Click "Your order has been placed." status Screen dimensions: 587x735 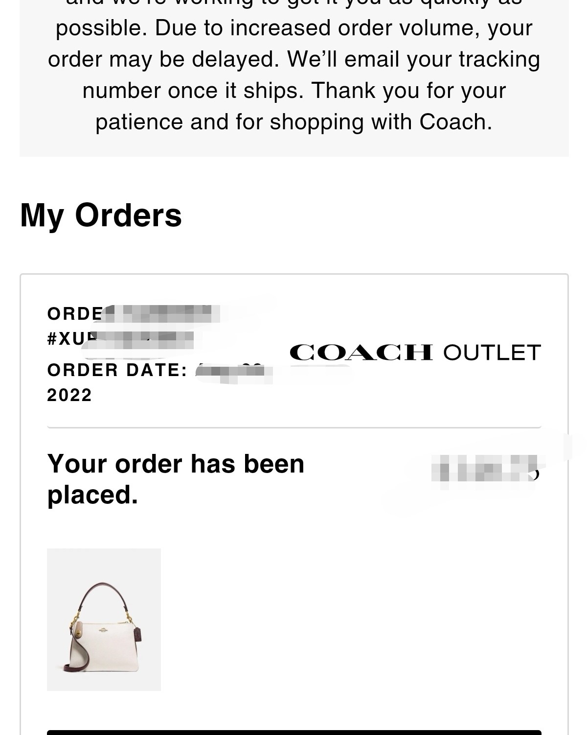176,478
